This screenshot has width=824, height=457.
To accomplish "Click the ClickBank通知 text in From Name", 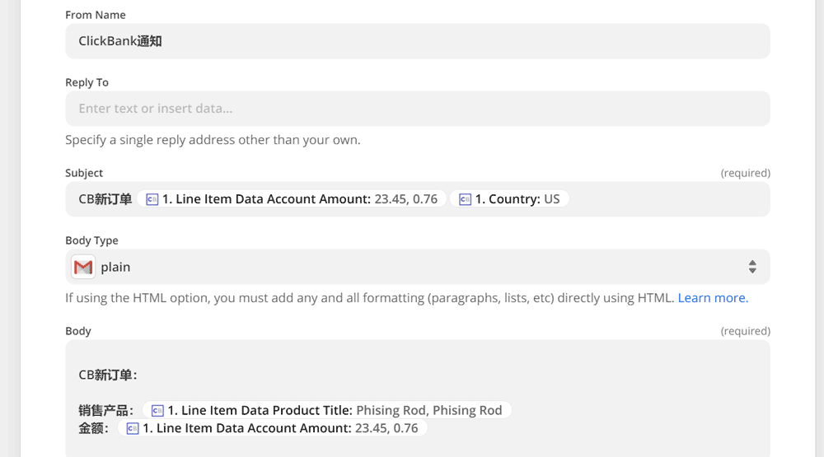I will pyautogui.click(x=119, y=41).
